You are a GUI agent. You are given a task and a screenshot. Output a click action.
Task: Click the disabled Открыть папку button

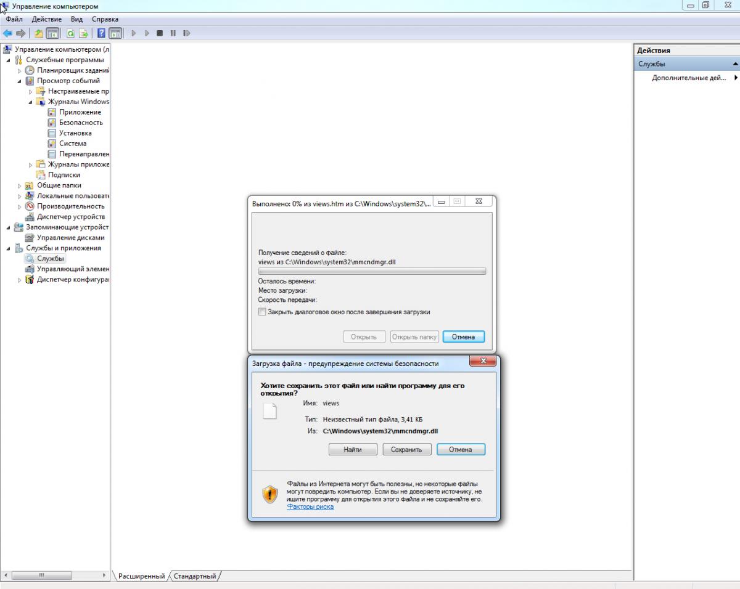pyautogui.click(x=414, y=337)
